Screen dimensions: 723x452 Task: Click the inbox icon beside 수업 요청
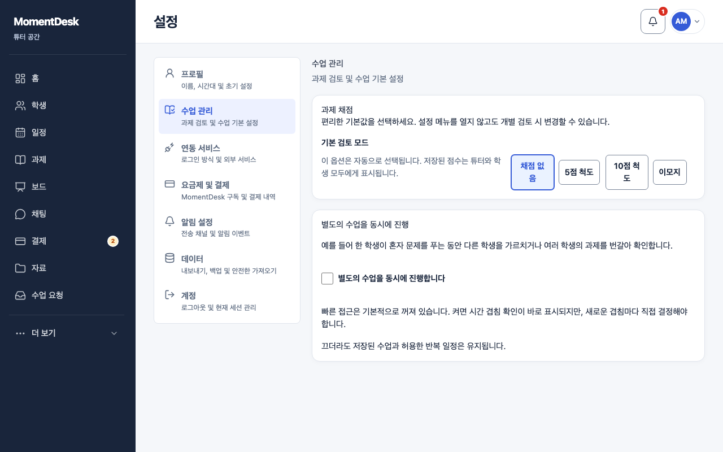tap(20, 295)
